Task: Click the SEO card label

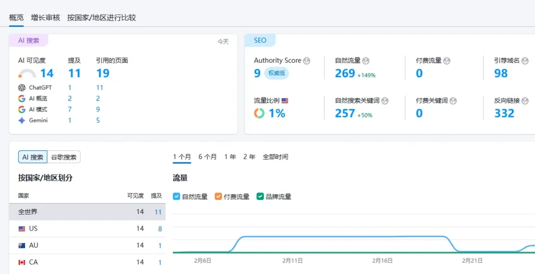Action: [x=260, y=41]
